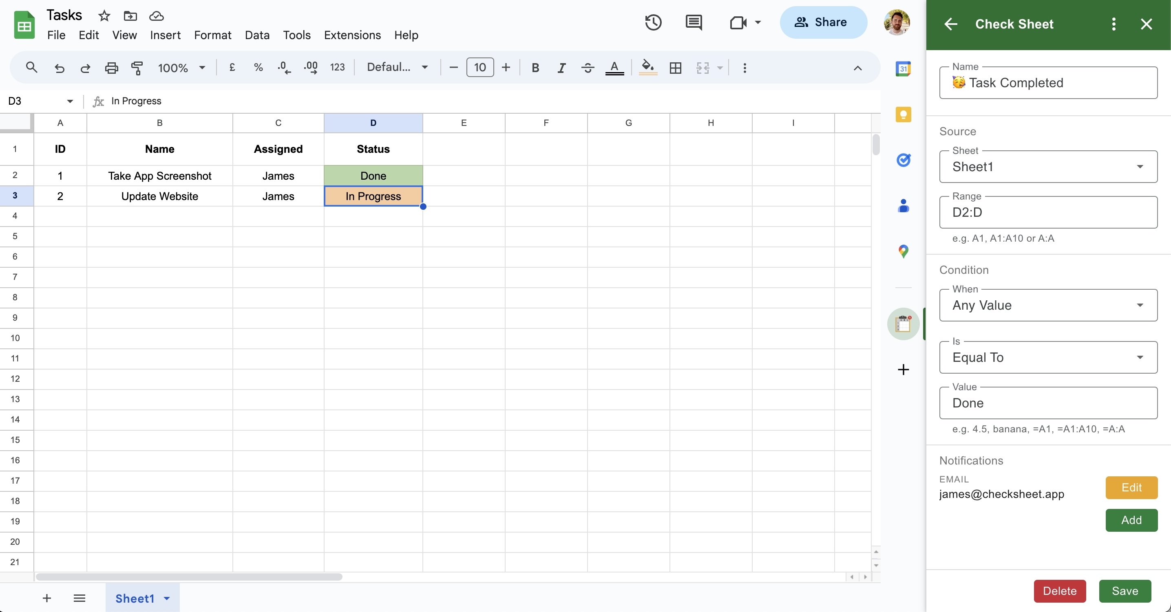Open the Extensions menu
The height and width of the screenshot is (612, 1171).
click(352, 35)
